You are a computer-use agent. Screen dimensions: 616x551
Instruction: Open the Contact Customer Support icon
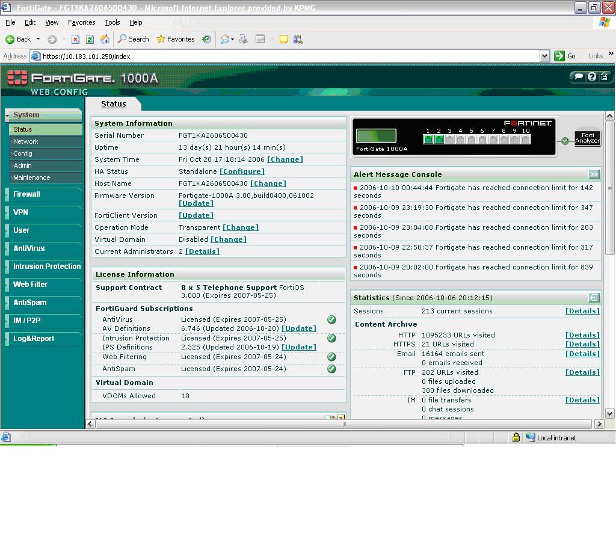click(x=579, y=77)
